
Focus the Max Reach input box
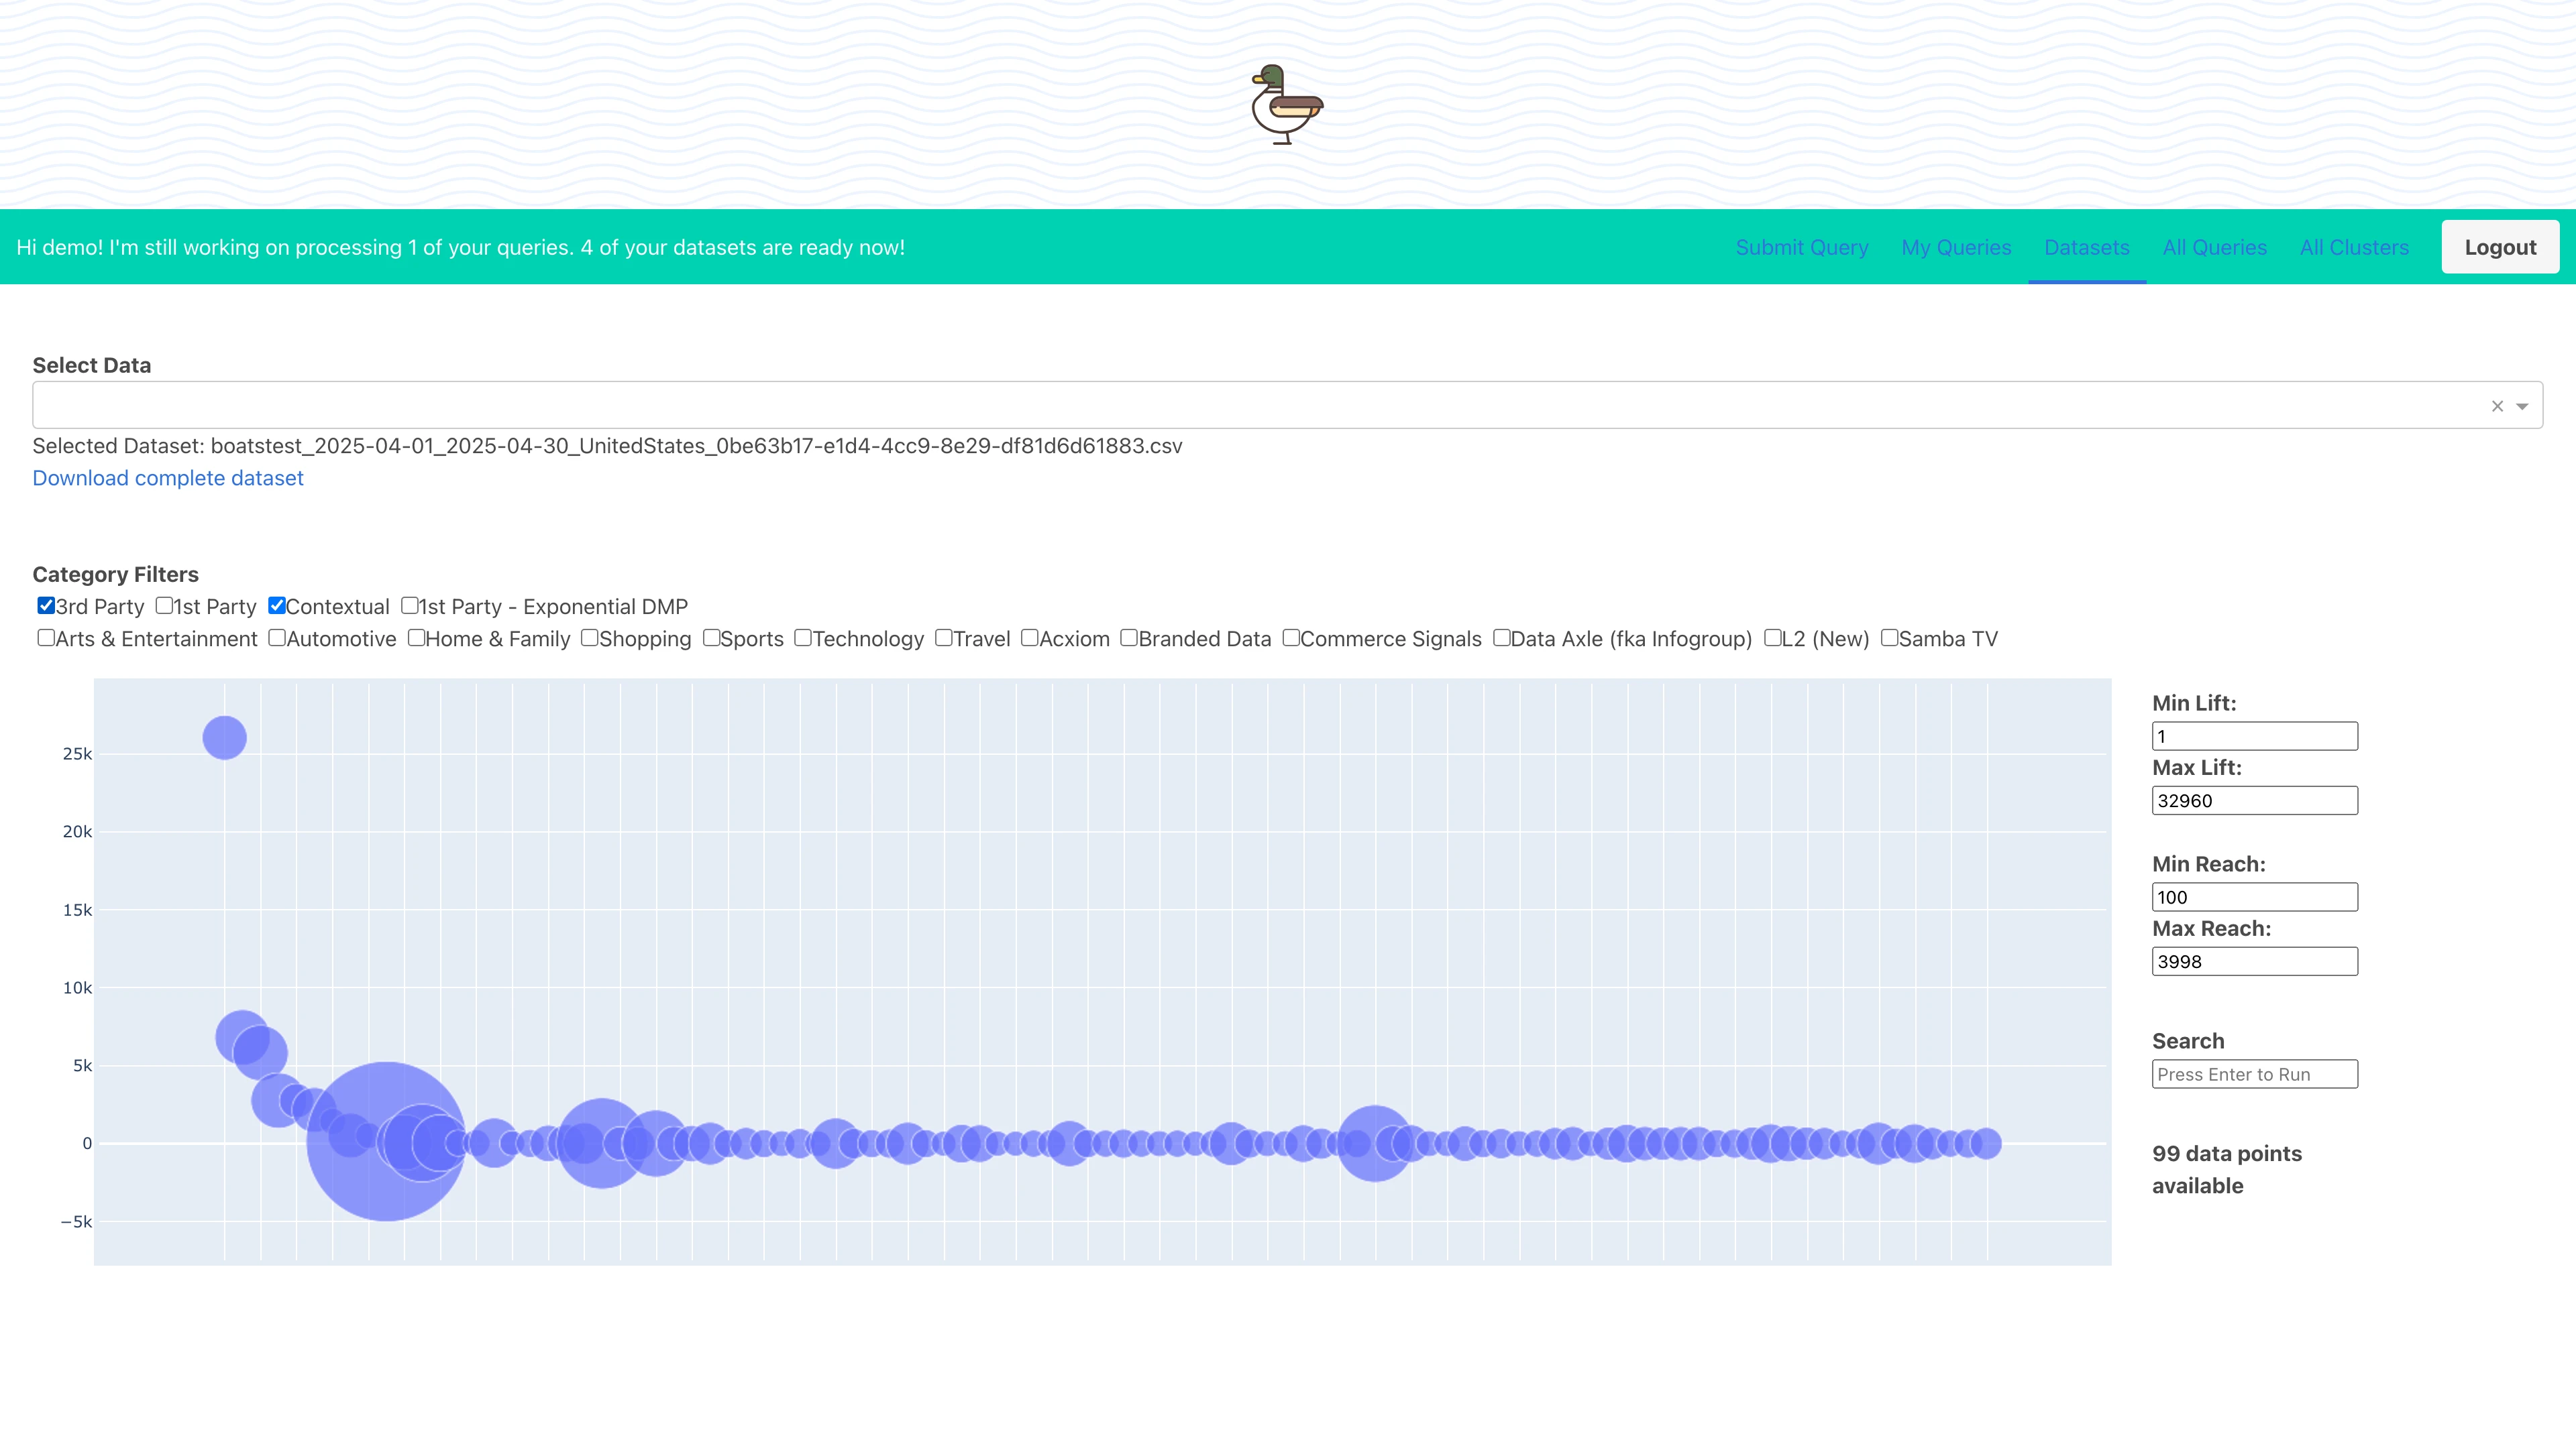pos(2254,961)
